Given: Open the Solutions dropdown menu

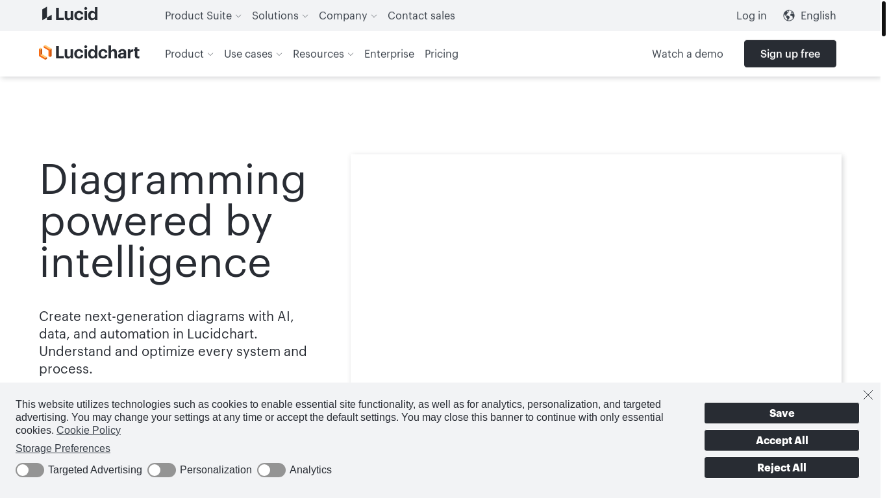Looking at the screenshot, I should click(280, 16).
